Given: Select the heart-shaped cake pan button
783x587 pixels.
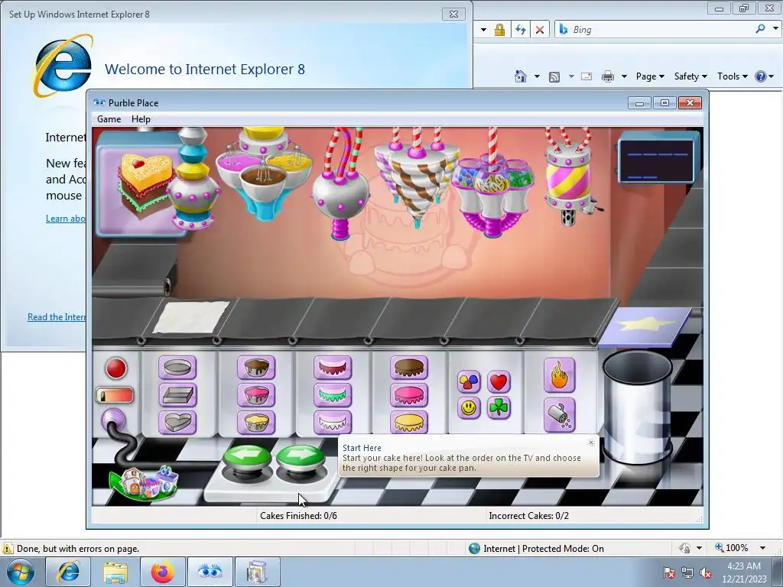Looking at the screenshot, I should pyautogui.click(x=177, y=422).
